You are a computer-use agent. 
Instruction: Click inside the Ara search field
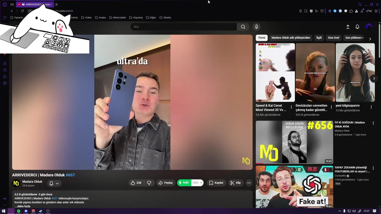pyautogui.click(x=184, y=27)
